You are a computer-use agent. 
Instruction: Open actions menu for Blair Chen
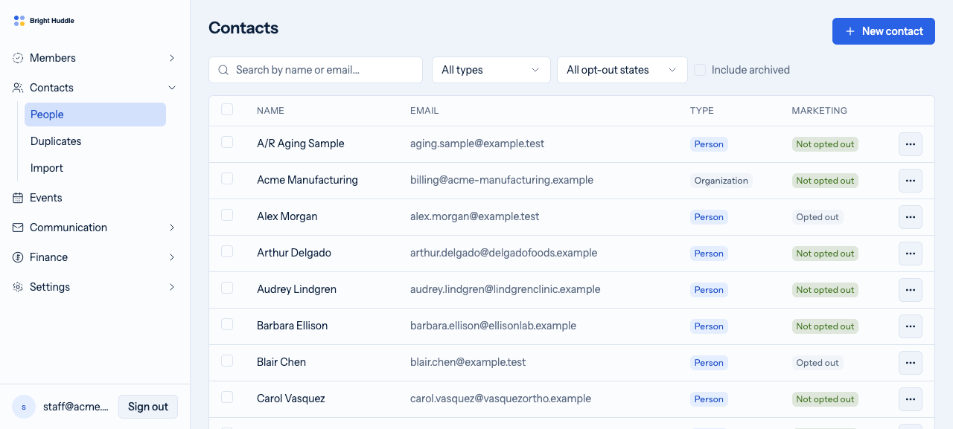911,363
